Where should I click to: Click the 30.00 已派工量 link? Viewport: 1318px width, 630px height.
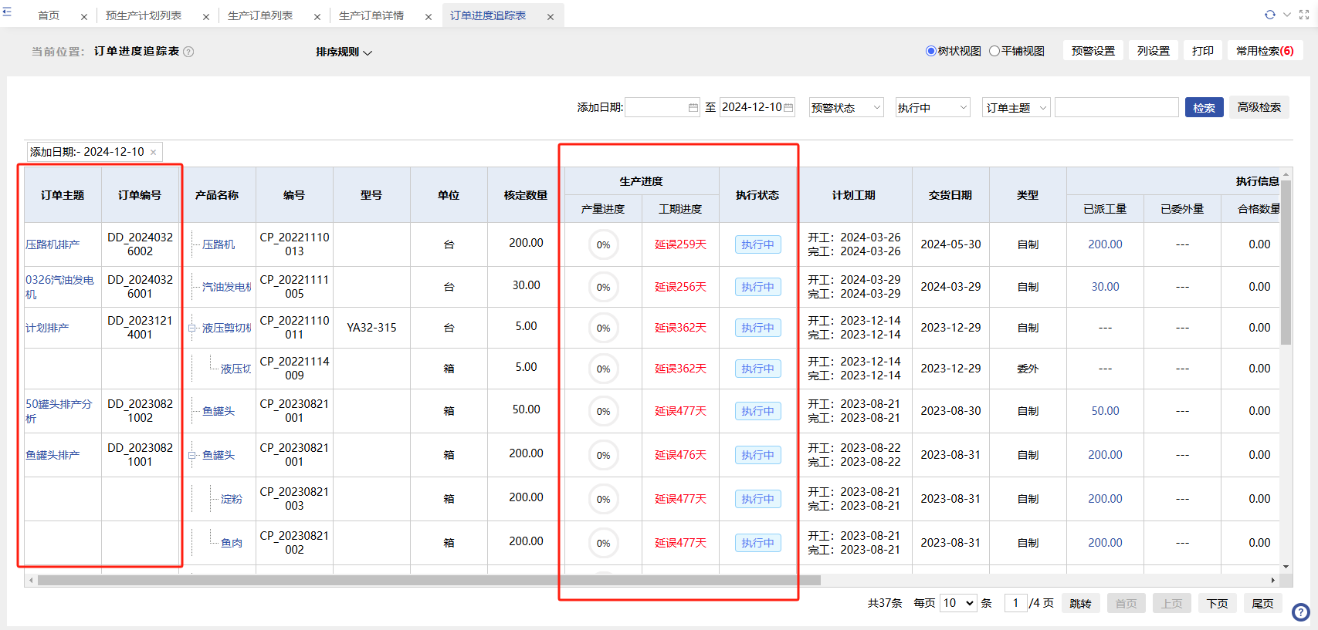pyautogui.click(x=1105, y=287)
